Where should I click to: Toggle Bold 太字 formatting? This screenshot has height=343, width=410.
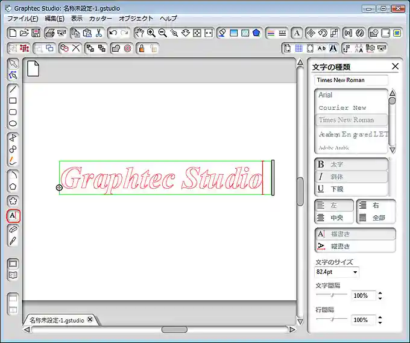click(352, 165)
